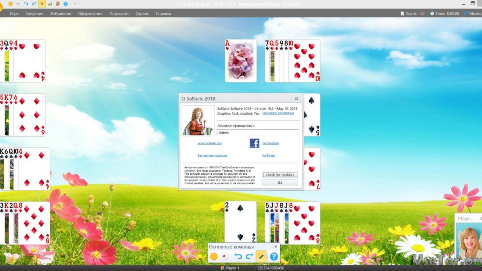Open the Справка menu
Image resolution: width=482 pixels, height=271 pixels.
pyautogui.click(x=163, y=14)
